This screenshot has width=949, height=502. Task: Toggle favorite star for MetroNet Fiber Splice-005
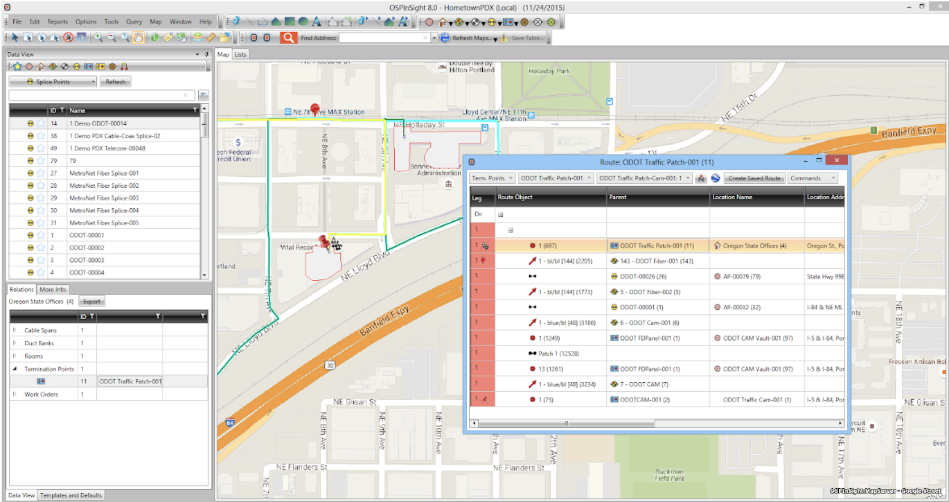(x=40, y=223)
